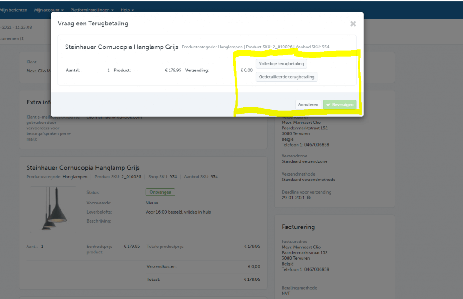
Task: Close the Vraag een Terugbetaling dialog
Action: pyautogui.click(x=353, y=24)
